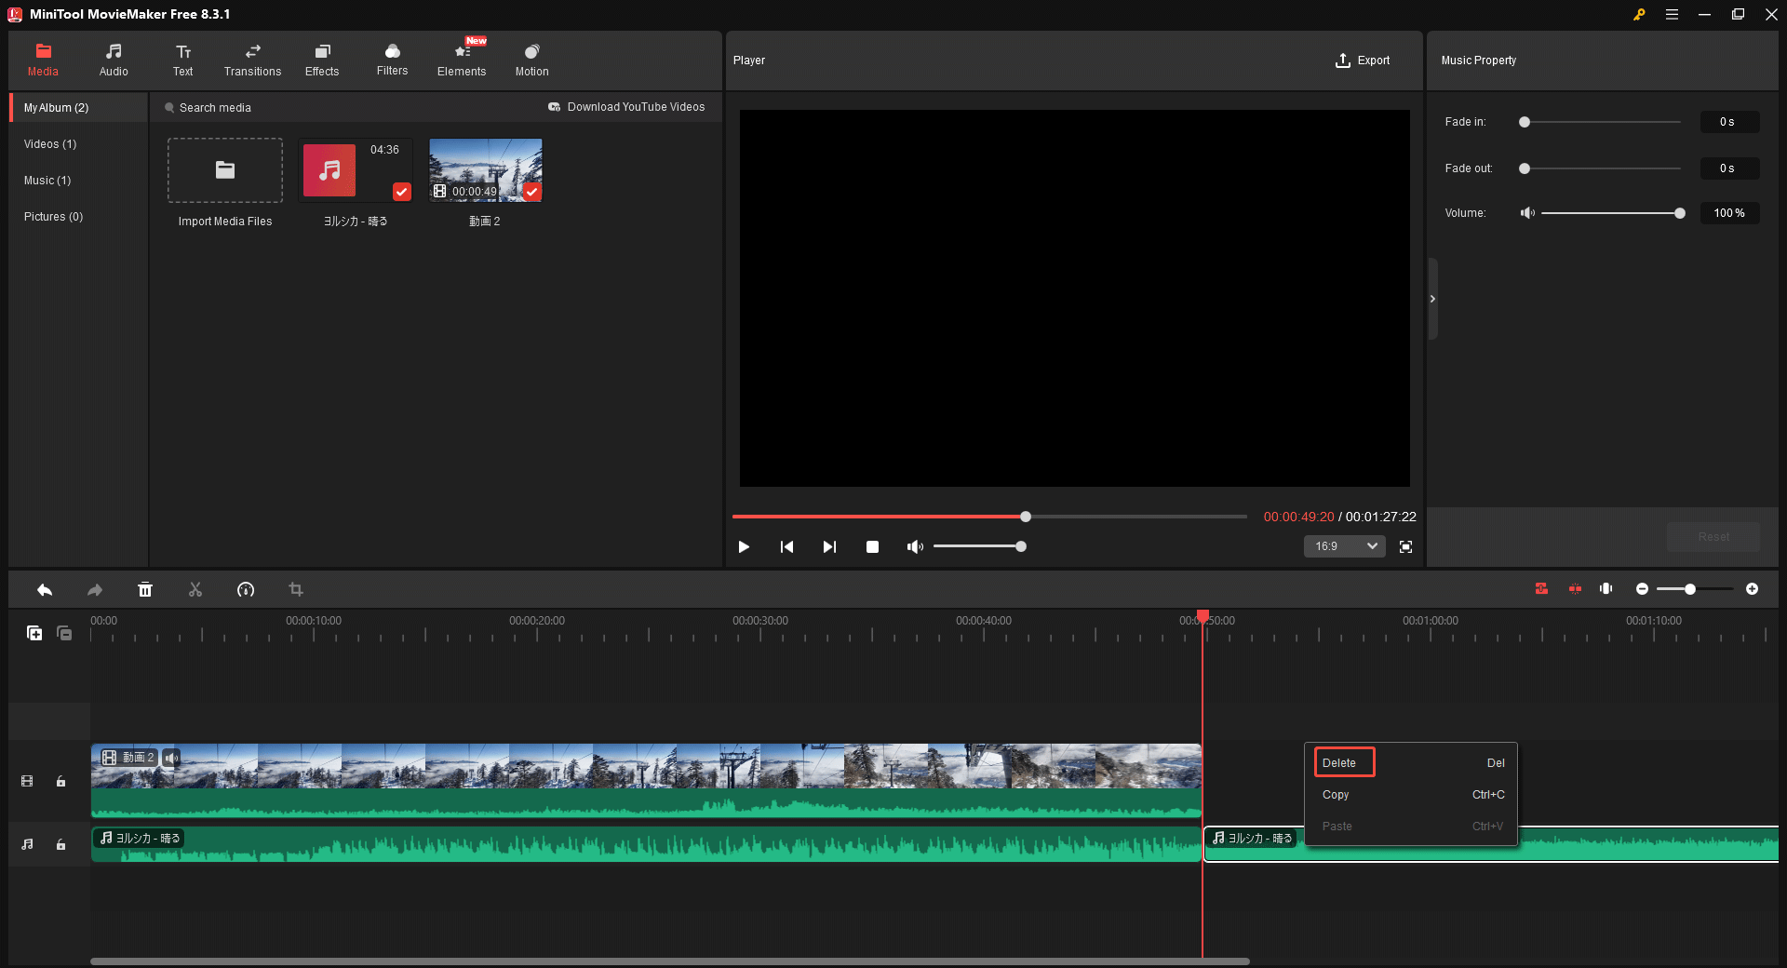Mute the 動画2 clip audio
This screenshot has width=1787, height=968.
[x=170, y=758]
